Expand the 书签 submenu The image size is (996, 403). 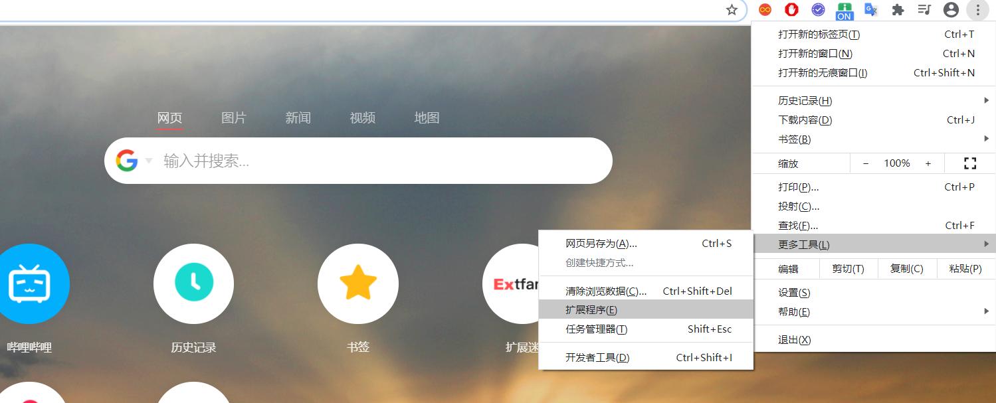pos(874,139)
